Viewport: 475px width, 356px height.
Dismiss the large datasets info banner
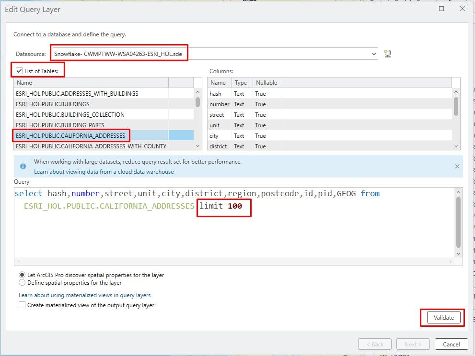457,167
